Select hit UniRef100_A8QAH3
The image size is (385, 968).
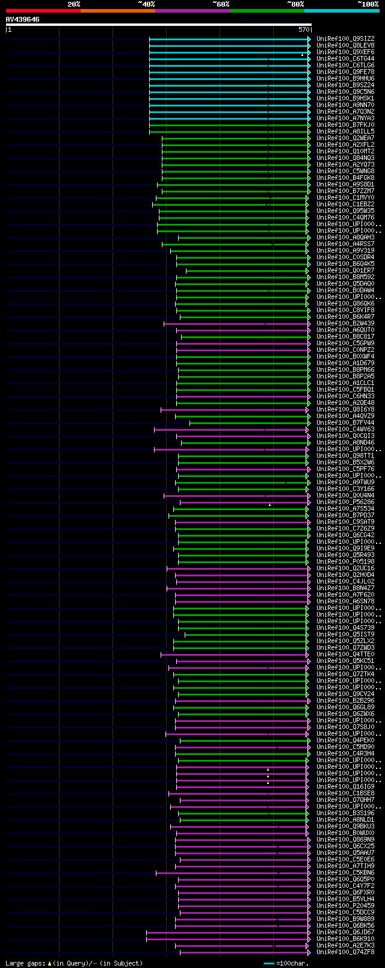point(345,238)
